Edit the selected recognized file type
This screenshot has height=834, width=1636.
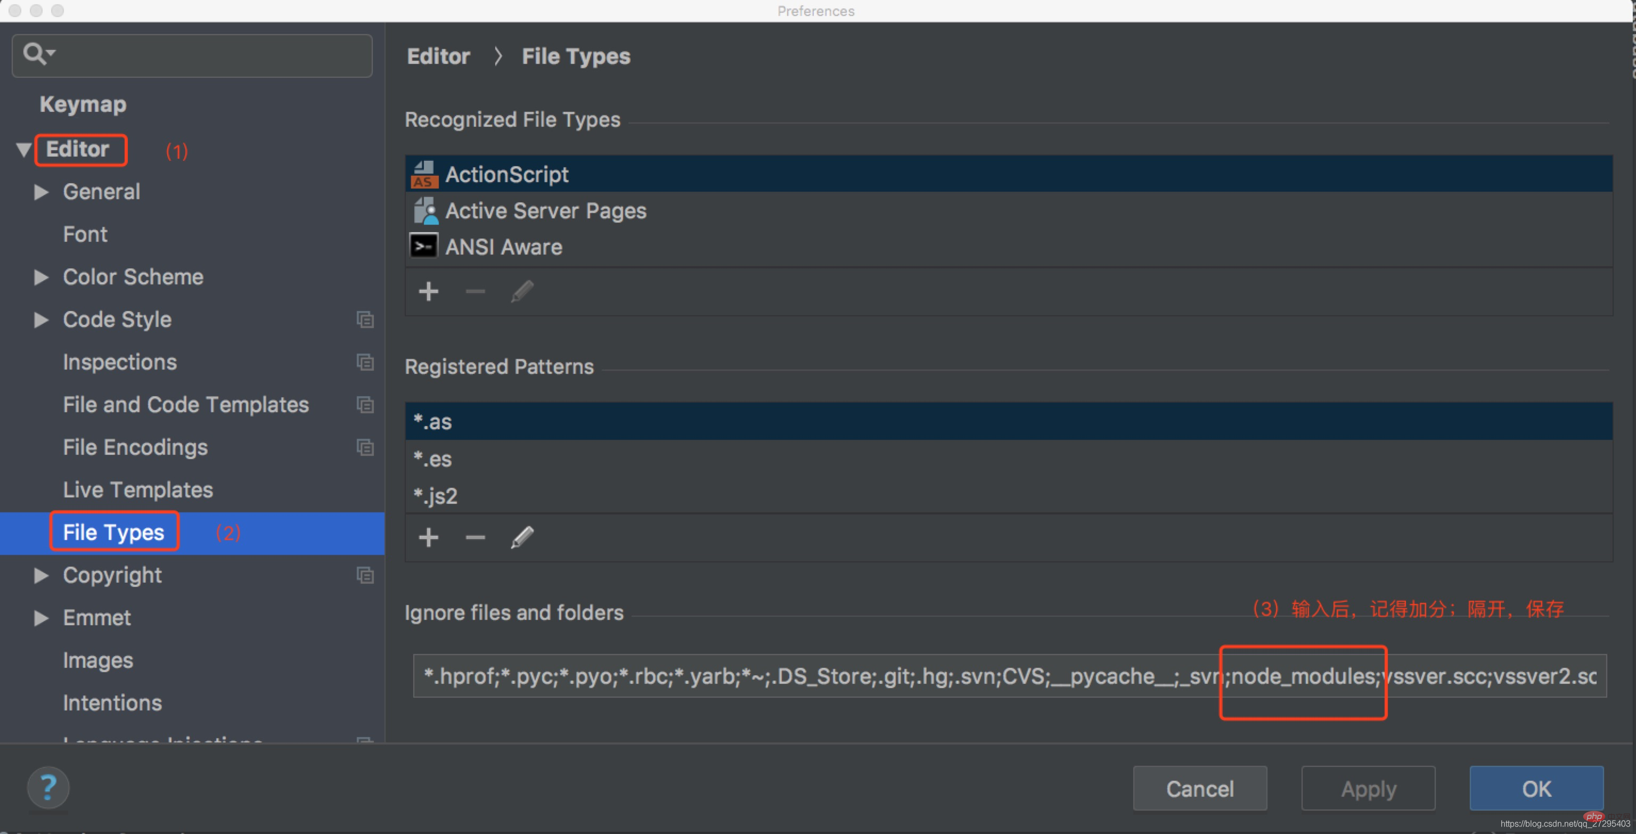522,291
